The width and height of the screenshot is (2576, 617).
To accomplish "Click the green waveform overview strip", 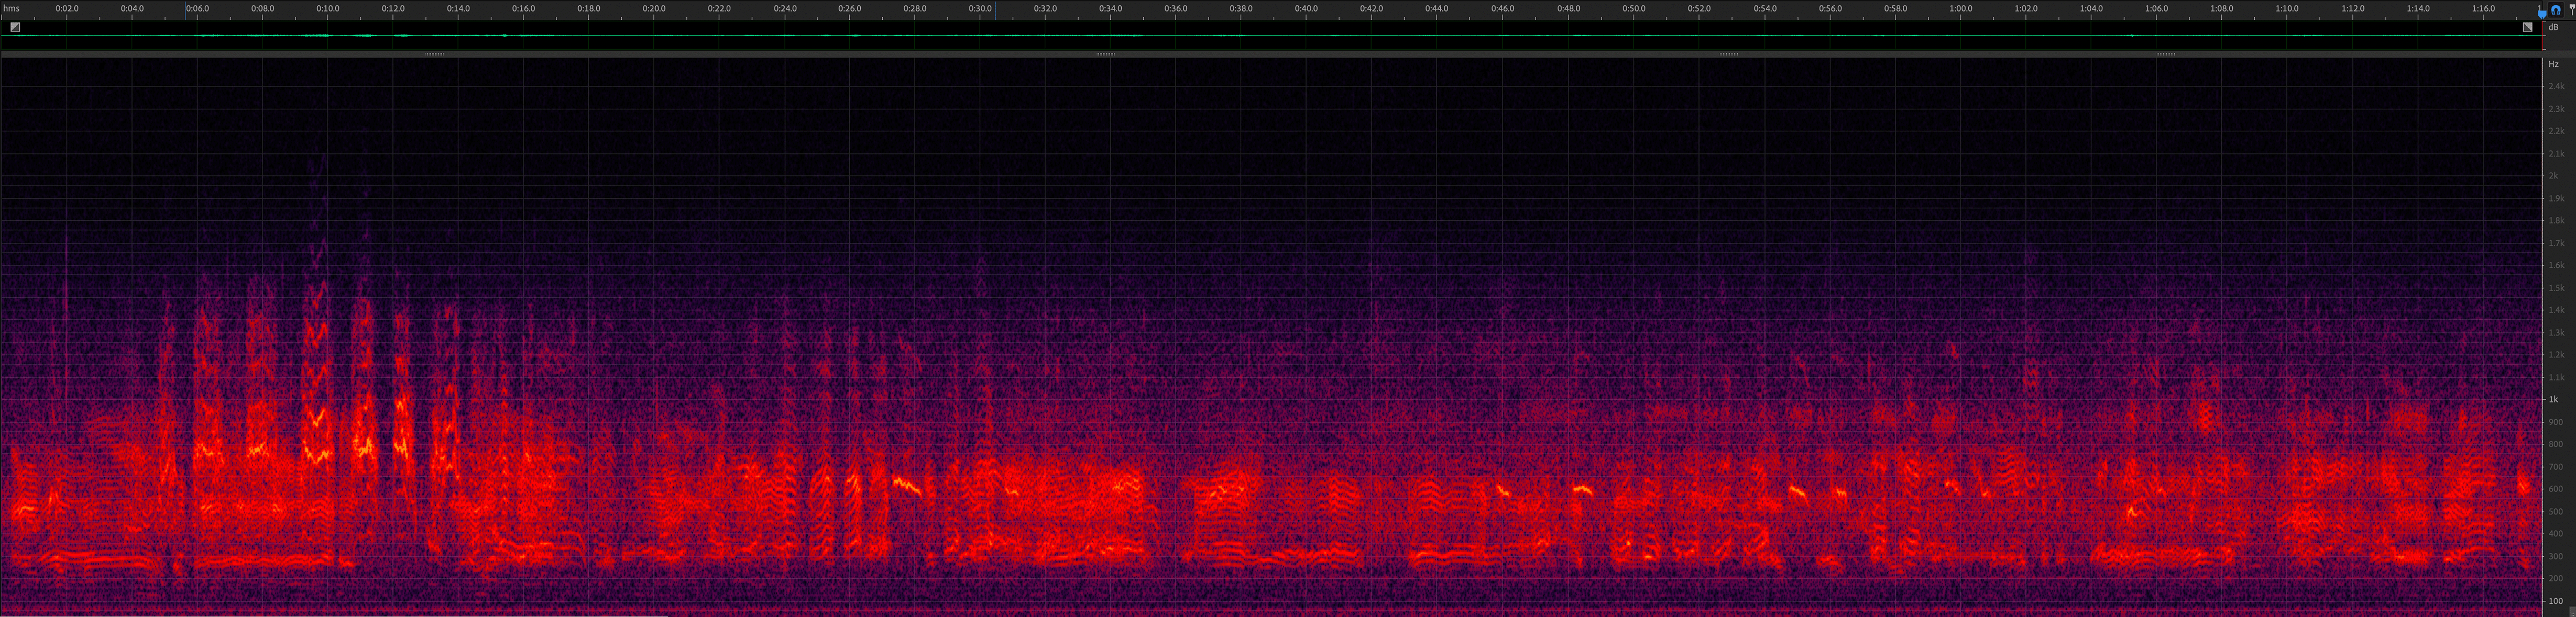I will click(x=1270, y=36).
